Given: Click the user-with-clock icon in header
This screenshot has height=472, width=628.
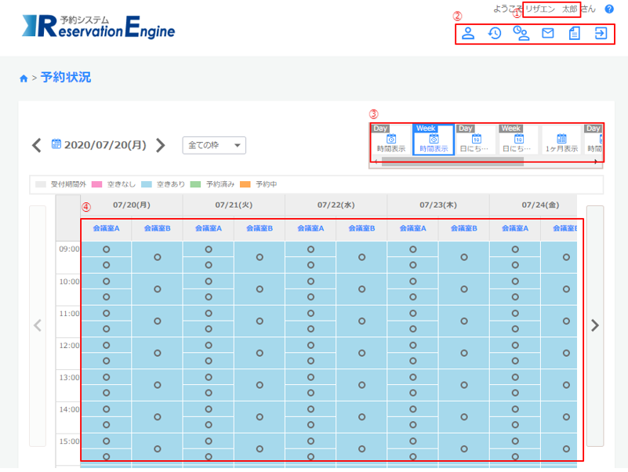Looking at the screenshot, I should pos(521,33).
